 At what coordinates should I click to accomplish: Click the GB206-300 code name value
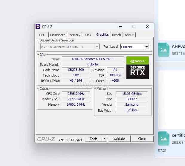76,70
